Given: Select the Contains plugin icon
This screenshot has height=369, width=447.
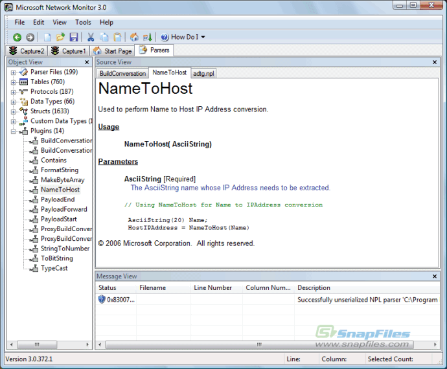Looking at the screenshot, I should point(34,161).
